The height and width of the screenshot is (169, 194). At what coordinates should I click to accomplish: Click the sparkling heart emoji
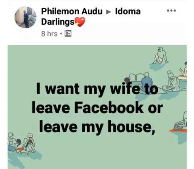click(80, 22)
